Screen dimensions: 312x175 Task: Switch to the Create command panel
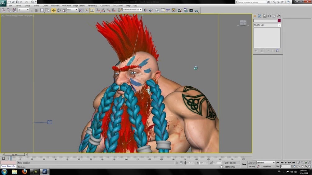click(255, 16)
